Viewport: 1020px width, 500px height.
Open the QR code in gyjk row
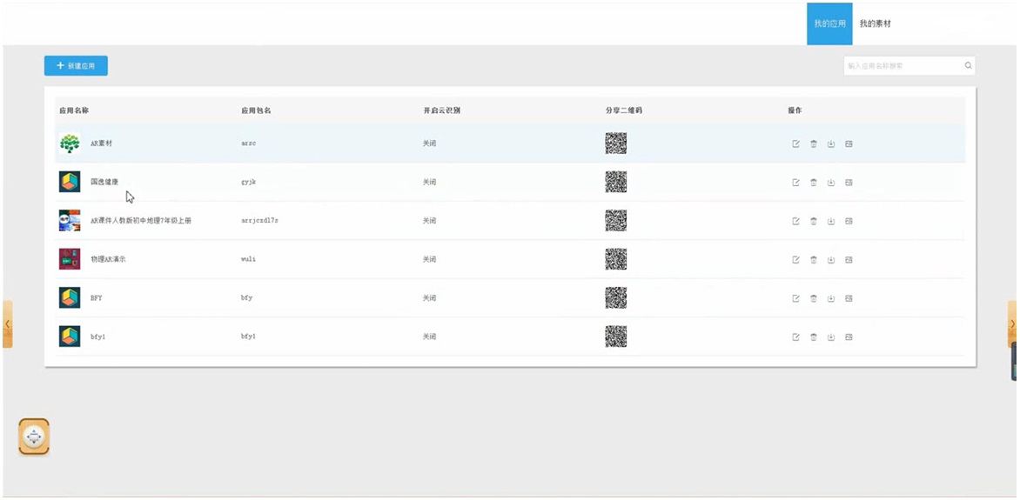[x=616, y=182]
